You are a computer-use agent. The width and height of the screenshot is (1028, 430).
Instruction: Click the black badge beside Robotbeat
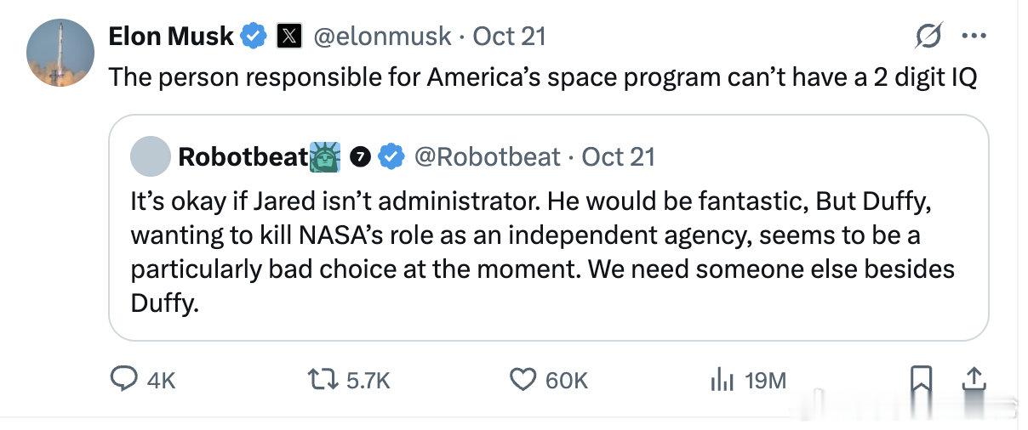pyautogui.click(x=361, y=156)
